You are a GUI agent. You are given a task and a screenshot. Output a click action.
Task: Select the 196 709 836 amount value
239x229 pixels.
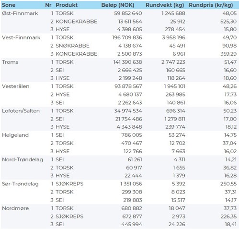tap(127, 37)
